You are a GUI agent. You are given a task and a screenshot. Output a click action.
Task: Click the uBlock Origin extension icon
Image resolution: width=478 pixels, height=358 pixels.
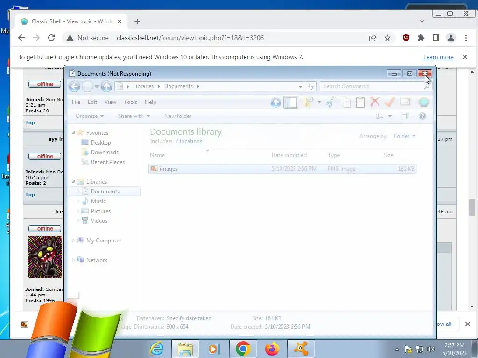point(406,38)
